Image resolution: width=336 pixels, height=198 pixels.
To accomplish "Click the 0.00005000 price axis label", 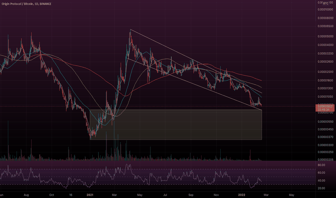I will tap(326, 37).
